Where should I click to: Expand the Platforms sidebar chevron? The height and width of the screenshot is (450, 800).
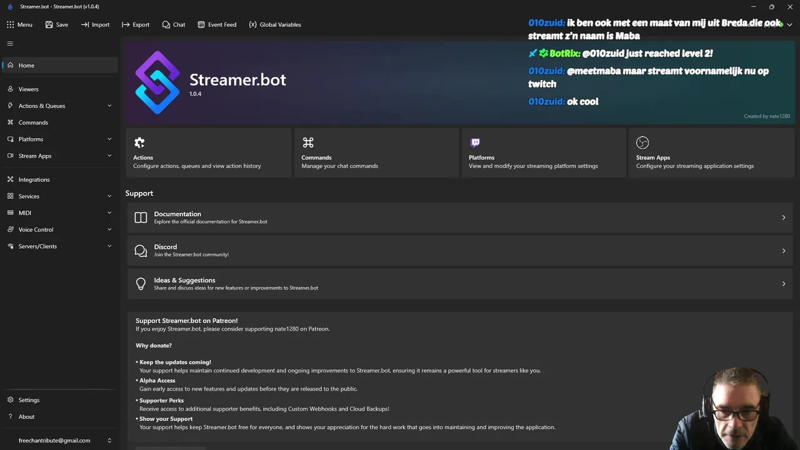click(x=109, y=139)
